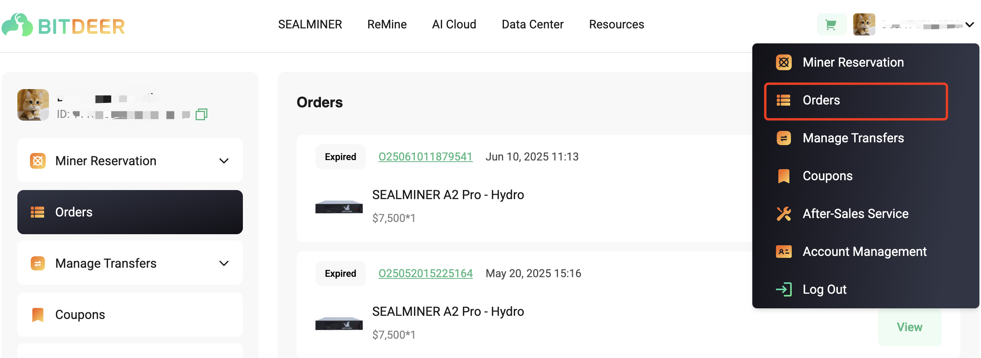Click the sidebar Orders list icon
The width and height of the screenshot is (981, 358).
(37, 212)
